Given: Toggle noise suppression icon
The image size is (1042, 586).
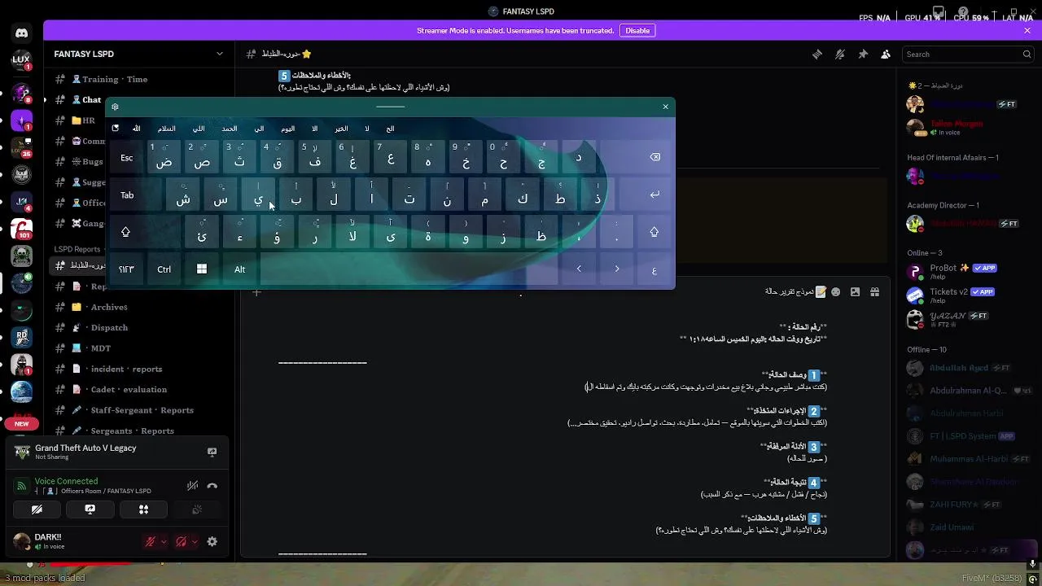Looking at the screenshot, I should (192, 486).
